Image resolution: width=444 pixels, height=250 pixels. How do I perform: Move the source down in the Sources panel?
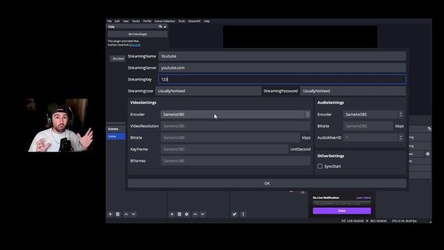(203, 215)
